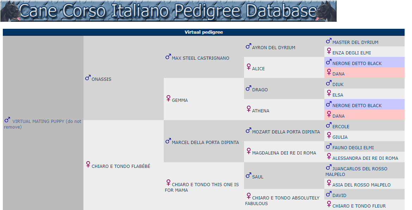412x210 pixels.
Task: Select the DAVID name link
Action: click(x=339, y=196)
